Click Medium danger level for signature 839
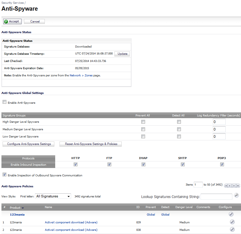 click(x=184, y=222)
